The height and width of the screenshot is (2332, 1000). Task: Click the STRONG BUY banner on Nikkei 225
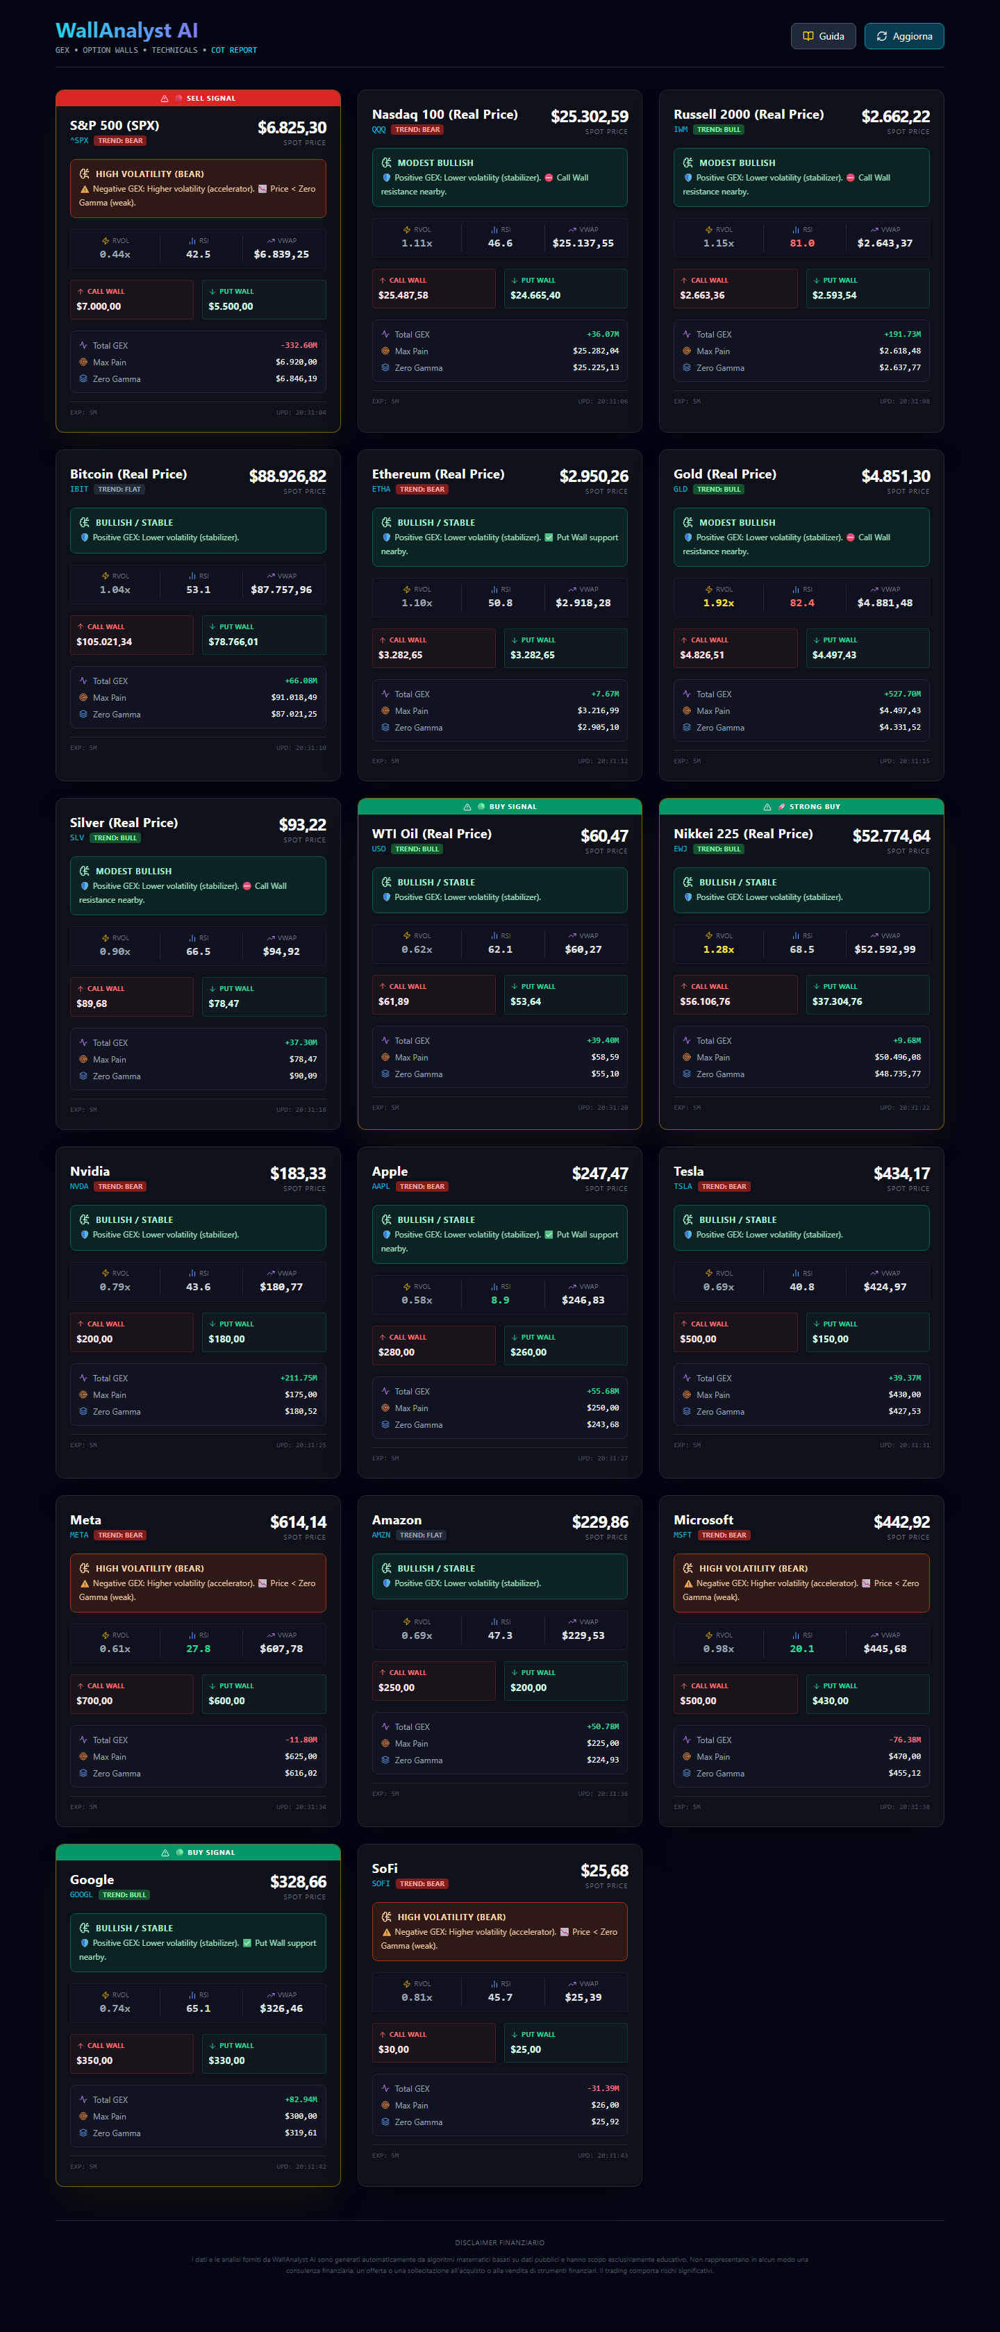pyautogui.click(x=801, y=806)
